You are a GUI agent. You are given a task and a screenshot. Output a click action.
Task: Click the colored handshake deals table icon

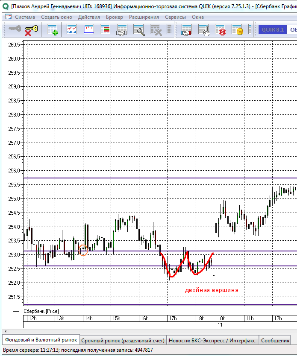[x=186, y=30]
